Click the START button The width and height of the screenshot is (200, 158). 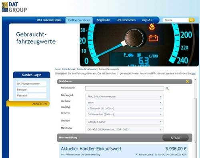[176, 138]
